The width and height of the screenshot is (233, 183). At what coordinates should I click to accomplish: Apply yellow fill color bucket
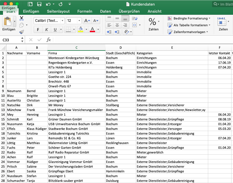(x=81, y=30)
